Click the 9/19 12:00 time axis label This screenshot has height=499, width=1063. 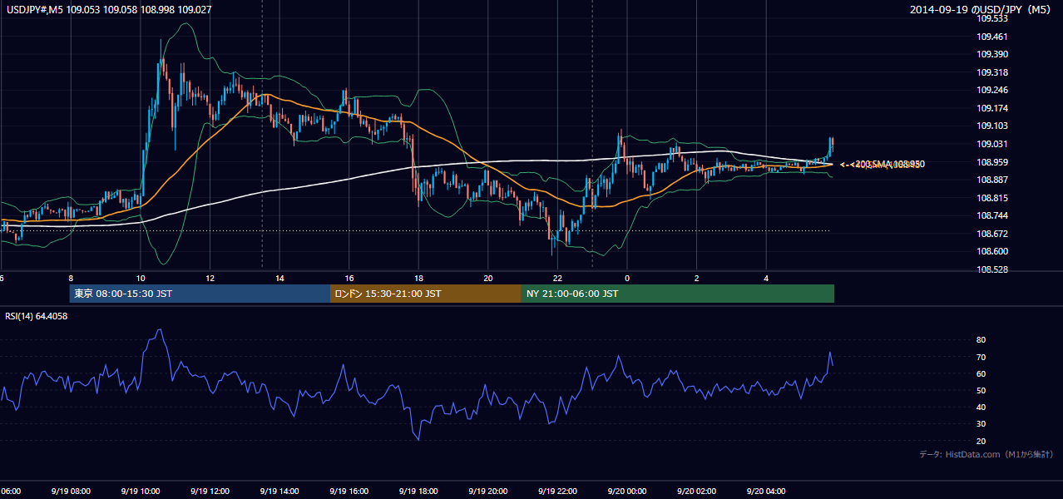pyautogui.click(x=210, y=492)
